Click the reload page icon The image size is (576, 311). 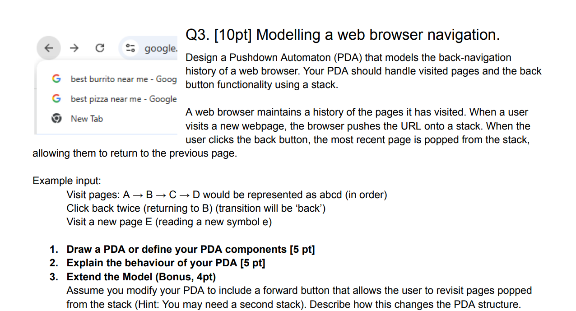[x=100, y=48]
